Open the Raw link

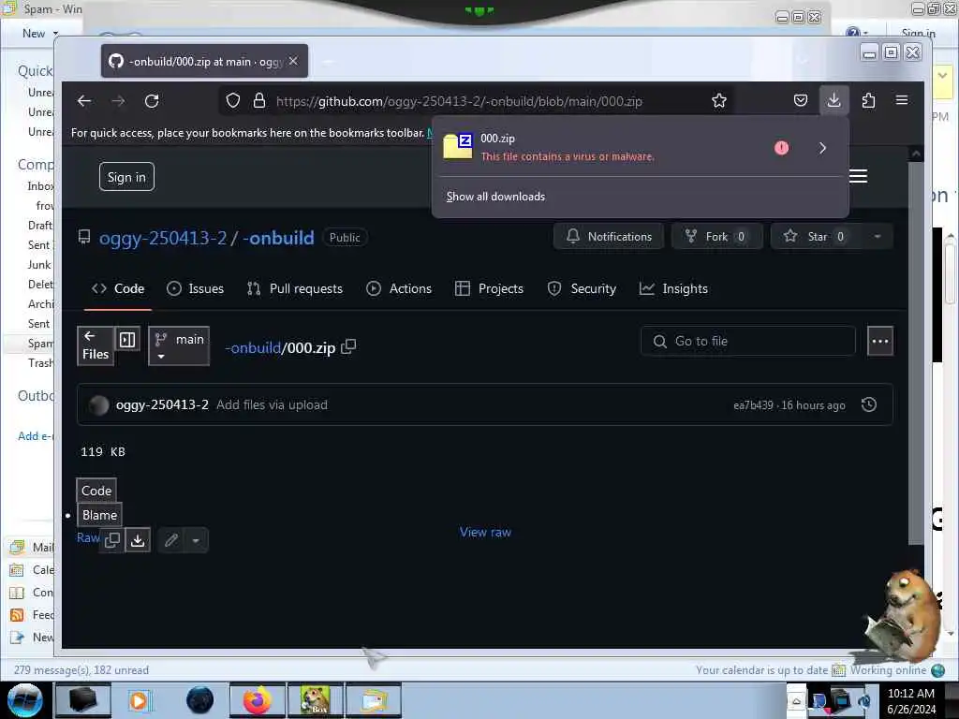[x=88, y=537]
